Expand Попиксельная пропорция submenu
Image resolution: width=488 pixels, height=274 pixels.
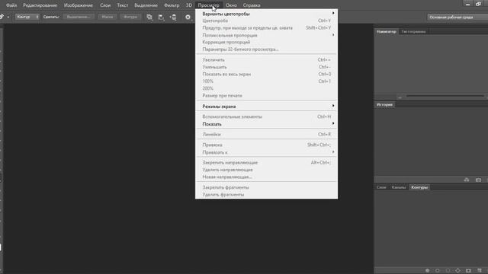(266, 35)
